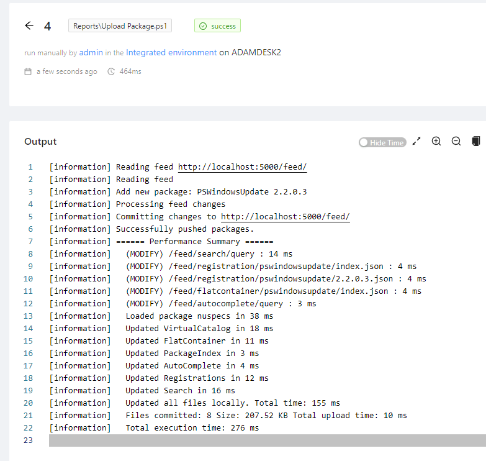Screen dimensions: 486x461
Task: Click the 'Total execution time: 276 ms' line
Action: coord(192,428)
